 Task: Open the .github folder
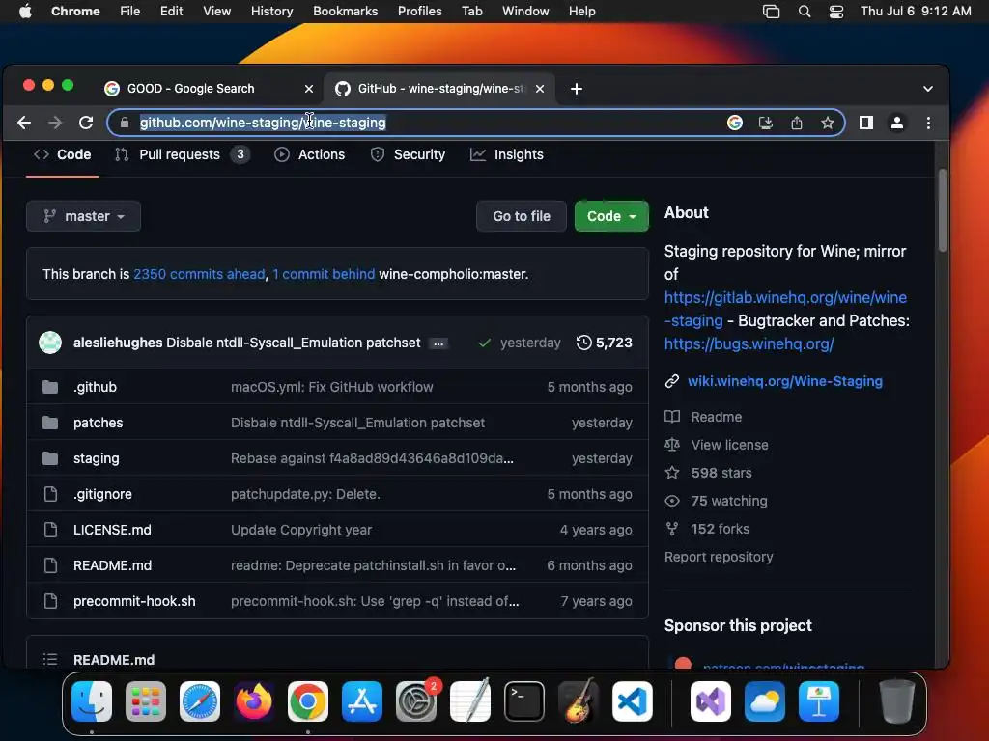click(95, 387)
